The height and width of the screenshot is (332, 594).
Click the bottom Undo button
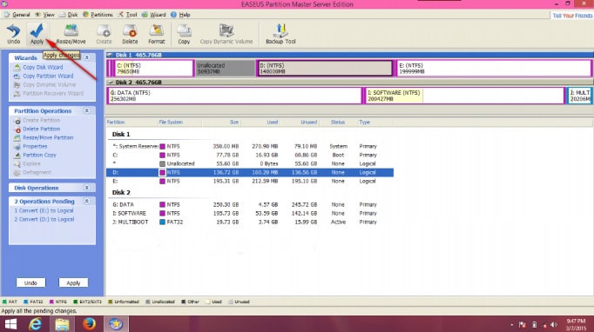[x=30, y=282]
